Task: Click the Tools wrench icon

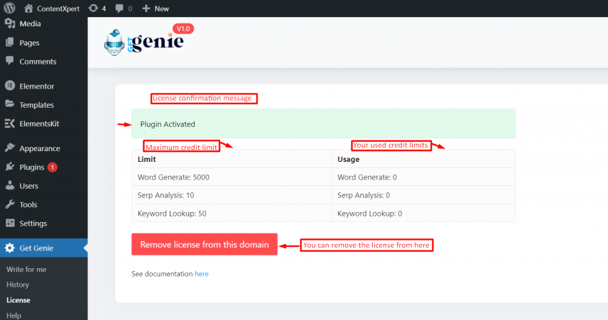Action: [x=10, y=204]
